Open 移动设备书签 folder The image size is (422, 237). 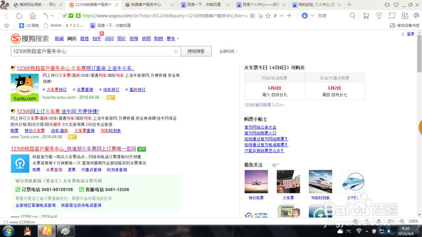coord(405,26)
